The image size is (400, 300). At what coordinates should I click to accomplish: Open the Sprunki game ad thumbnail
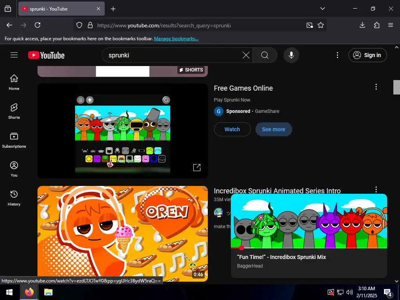point(122,130)
